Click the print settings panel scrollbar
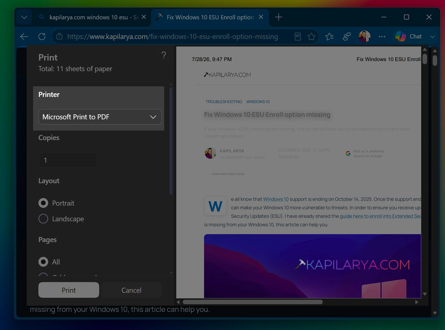Viewport: 445px width, 330px height. coord(171,141)
